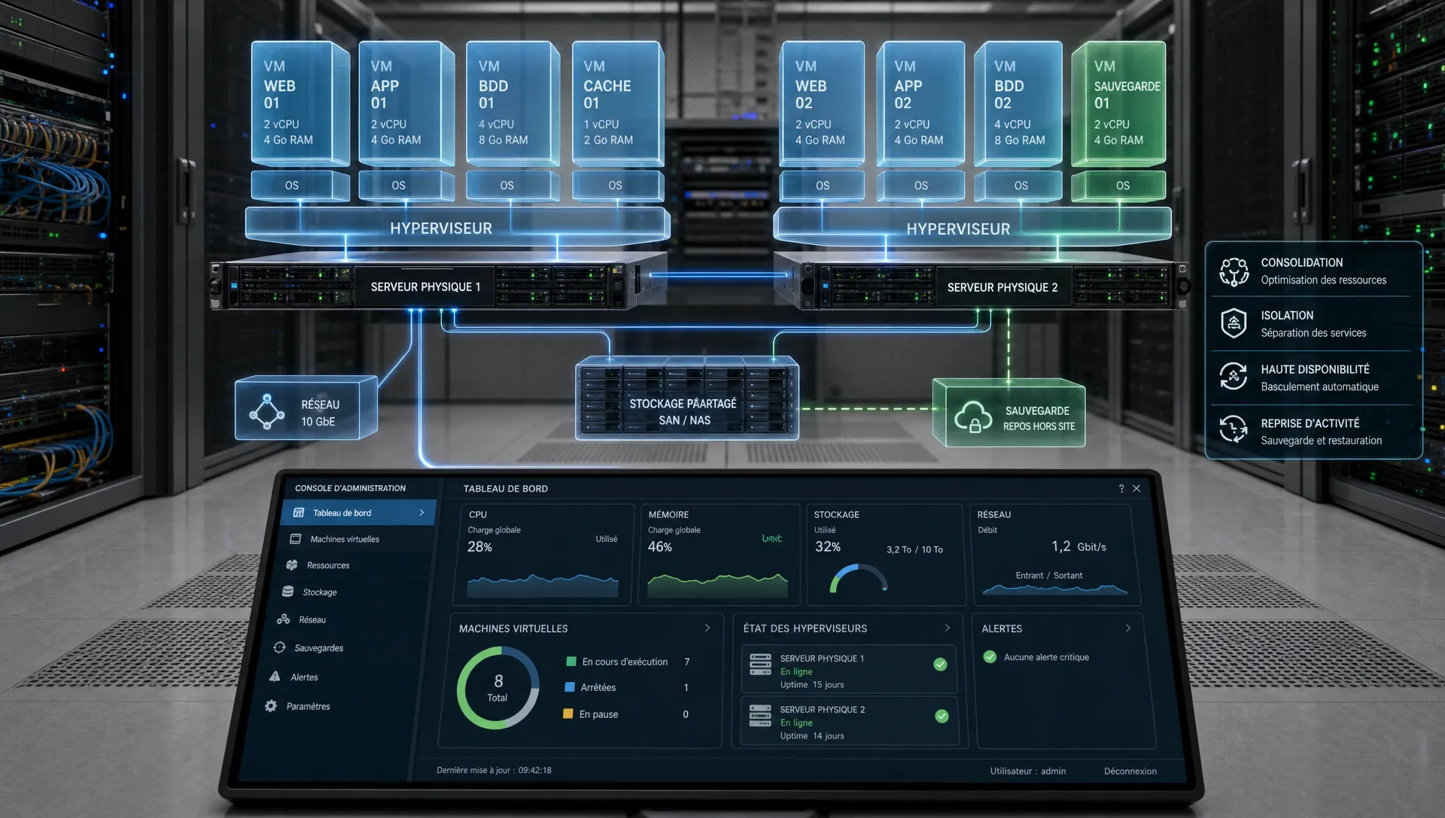1445x818 pixels.
Task: Click the Tableau de bord dashboard icon
Action: pos(298,513)
